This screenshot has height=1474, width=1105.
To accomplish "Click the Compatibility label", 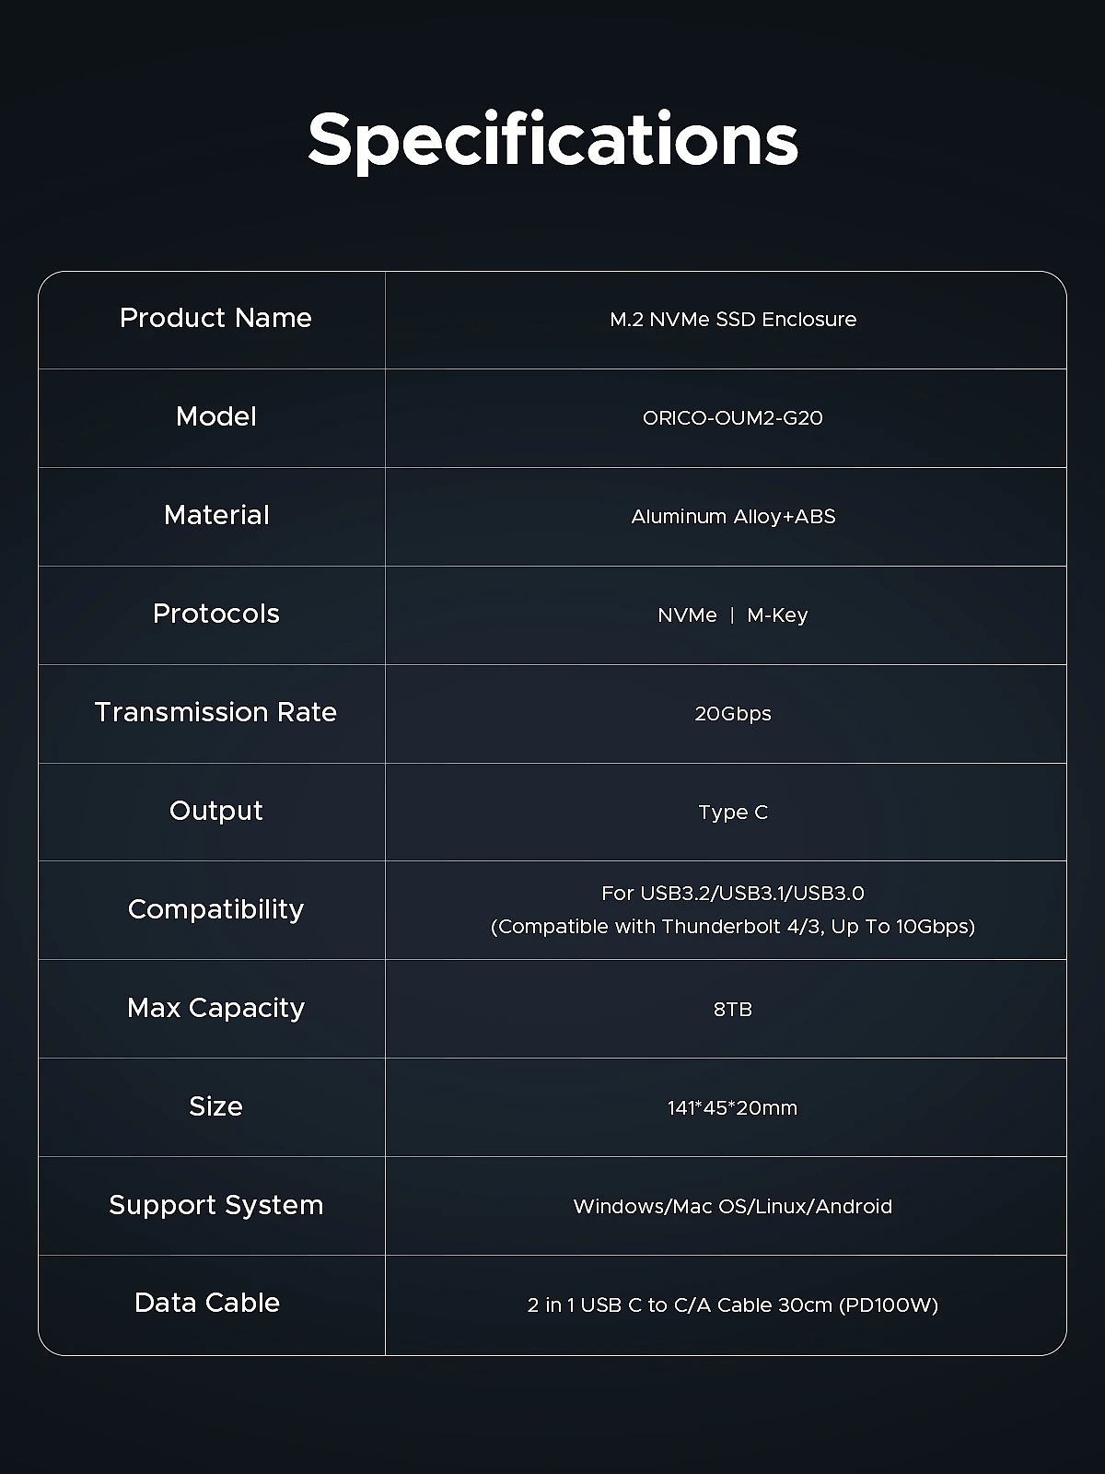I will click(215, 909).
